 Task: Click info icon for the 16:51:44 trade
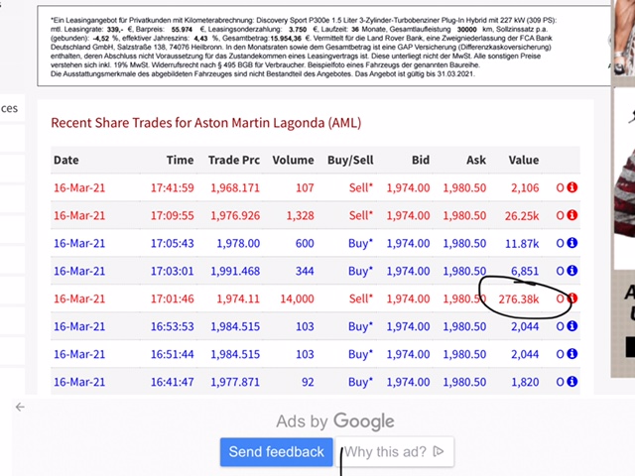[572, 354]
